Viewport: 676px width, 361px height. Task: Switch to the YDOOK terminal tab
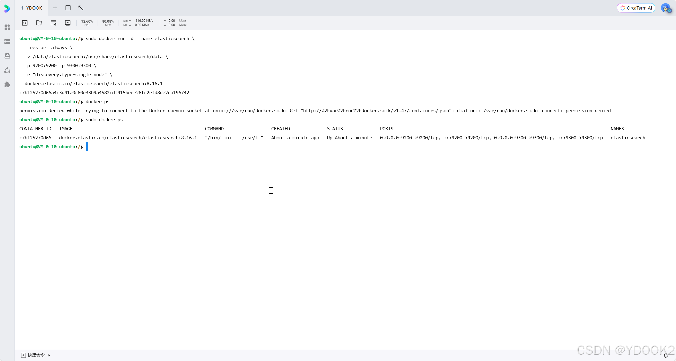[x=31, y=8]
